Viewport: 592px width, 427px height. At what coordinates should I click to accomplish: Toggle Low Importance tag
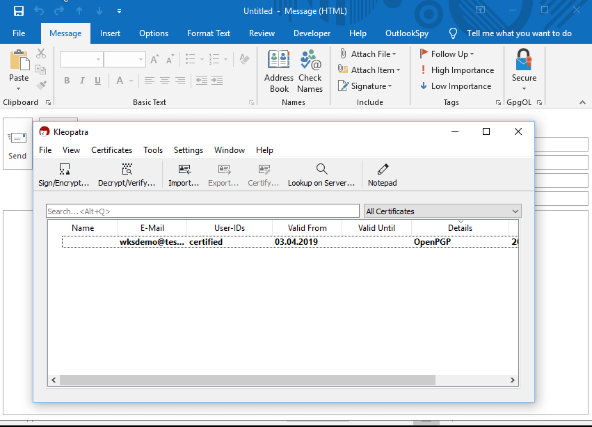(455, 86)
